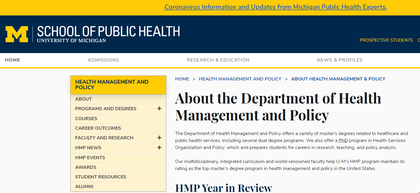Click the Michigan block M logo

pos(17,34)
